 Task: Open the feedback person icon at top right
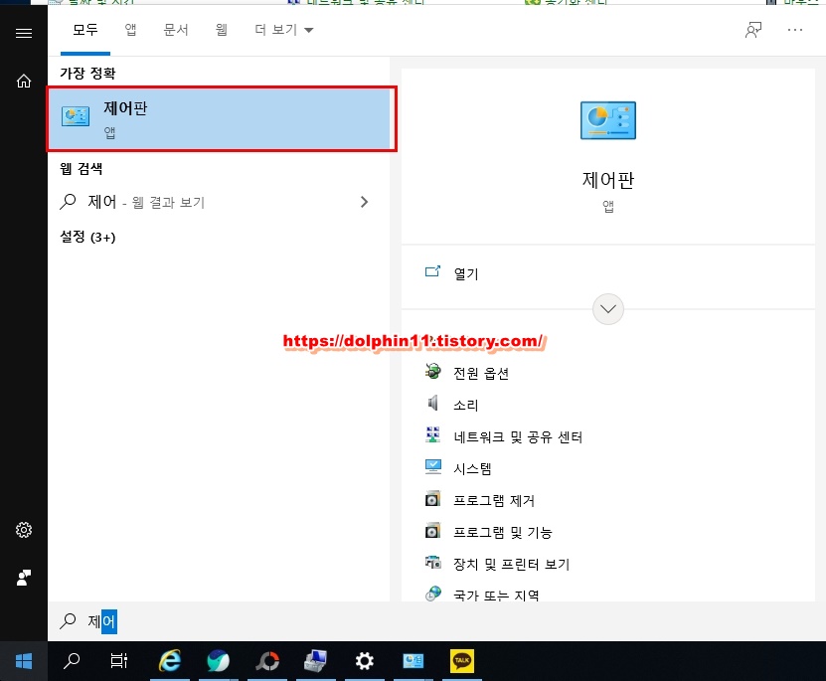[x=753, y=30]
